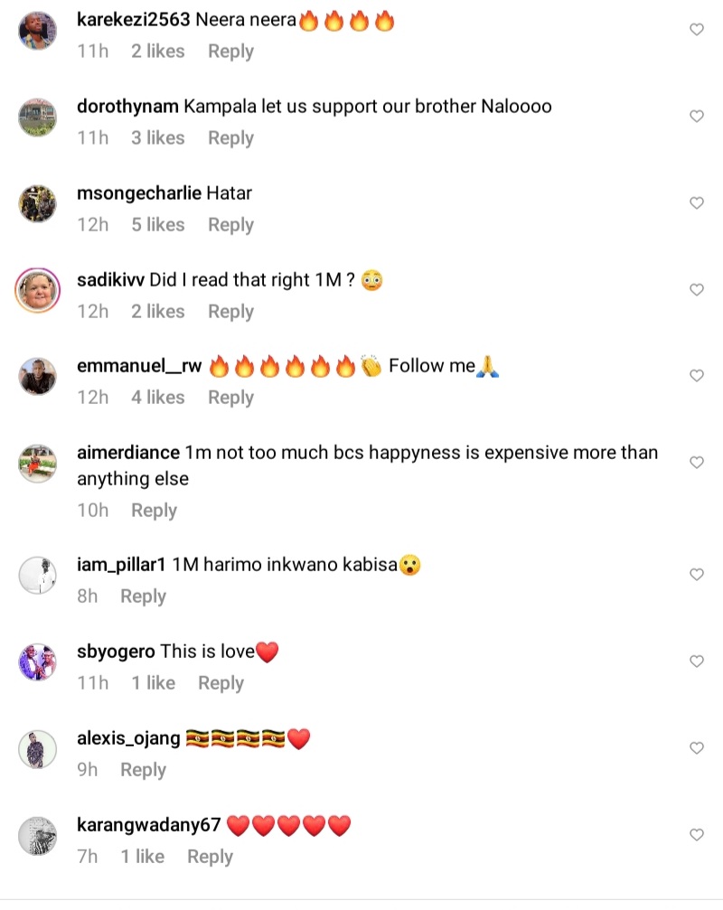This screenshot has height=910, width=723.
Task: Toggle heart on sbyogero's This is love comment
Action: (697, 661)
